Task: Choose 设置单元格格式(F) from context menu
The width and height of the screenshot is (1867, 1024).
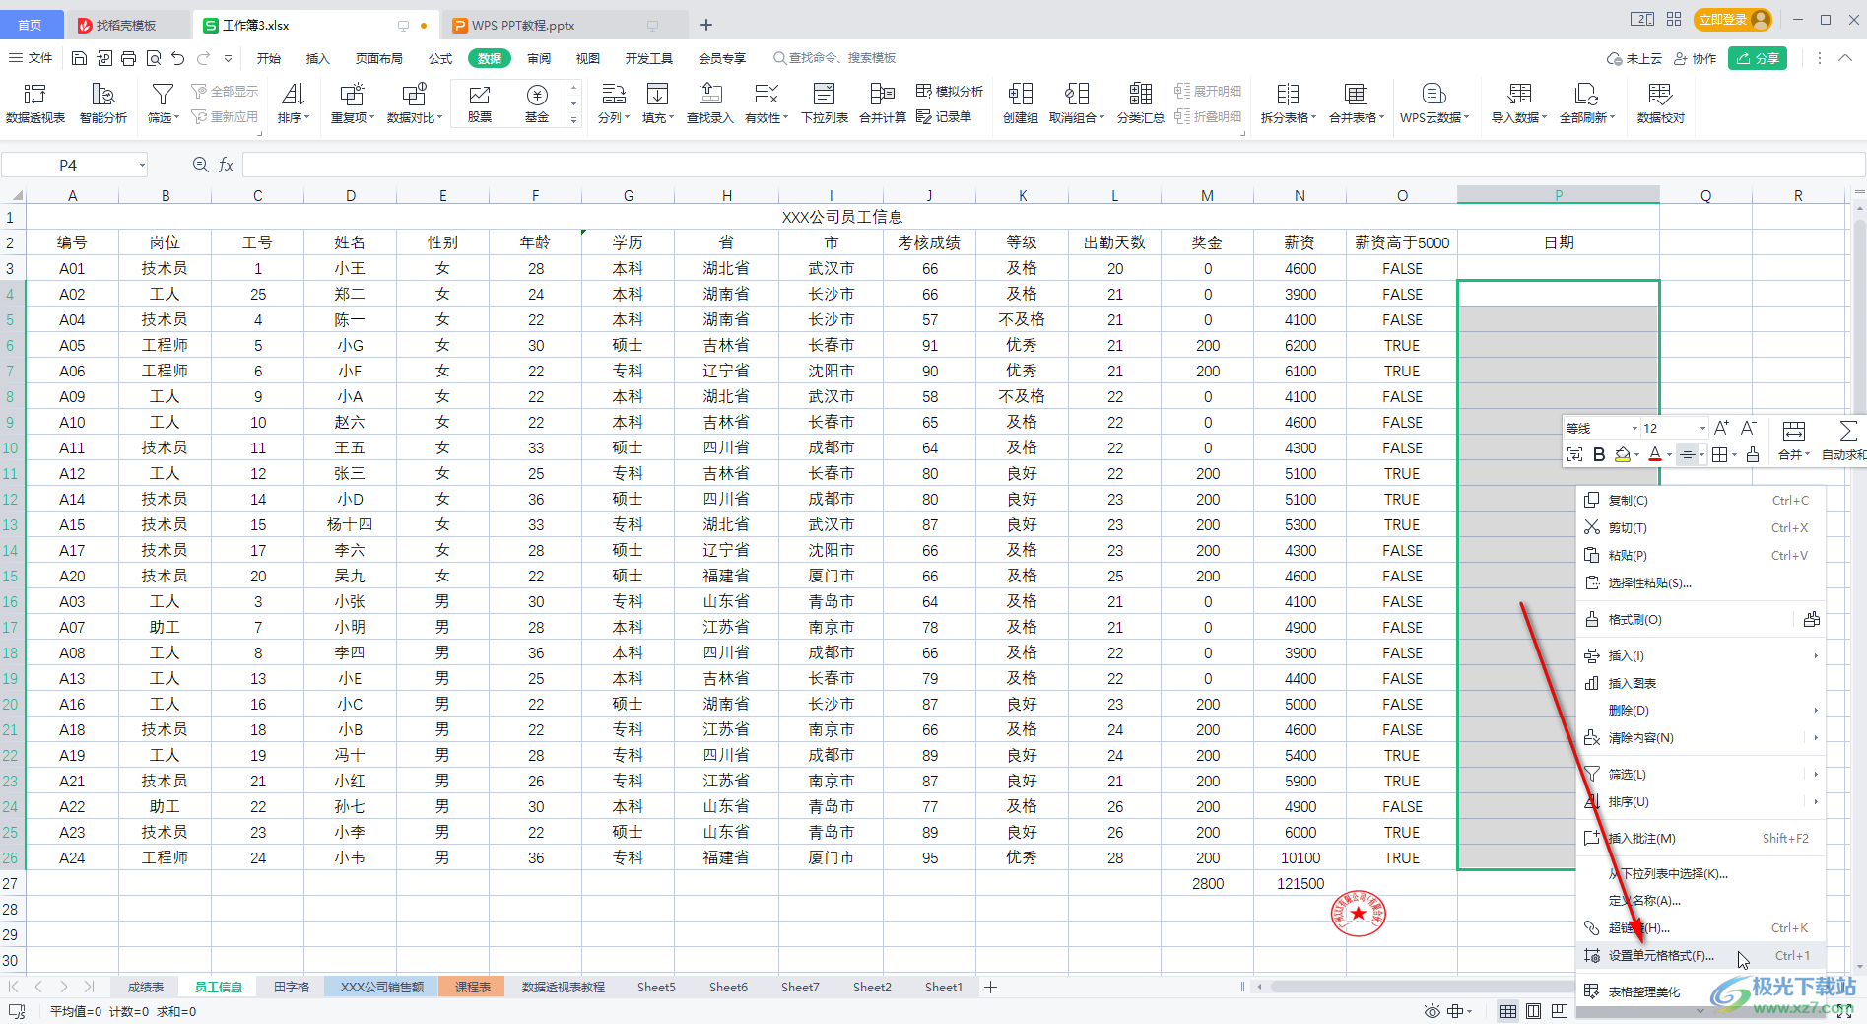Action: pyautogui.click(x=1700, y=955)
